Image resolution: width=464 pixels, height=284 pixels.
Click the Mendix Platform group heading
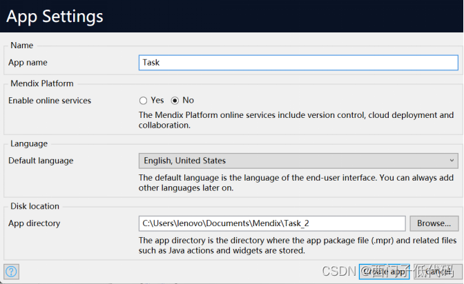tap(42, 83)
